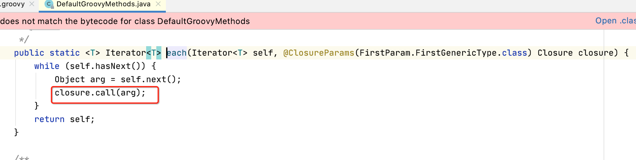
Task: Click the @ClosureParams annotation
Action: [319, 53]
